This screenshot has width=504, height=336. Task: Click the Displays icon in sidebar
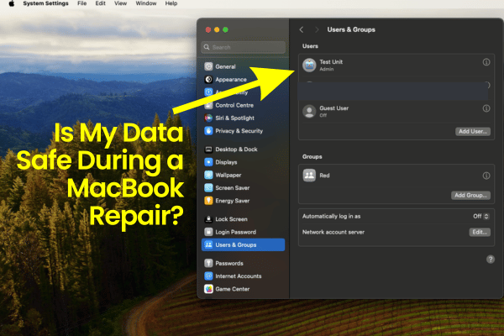[x=208, y=162]
